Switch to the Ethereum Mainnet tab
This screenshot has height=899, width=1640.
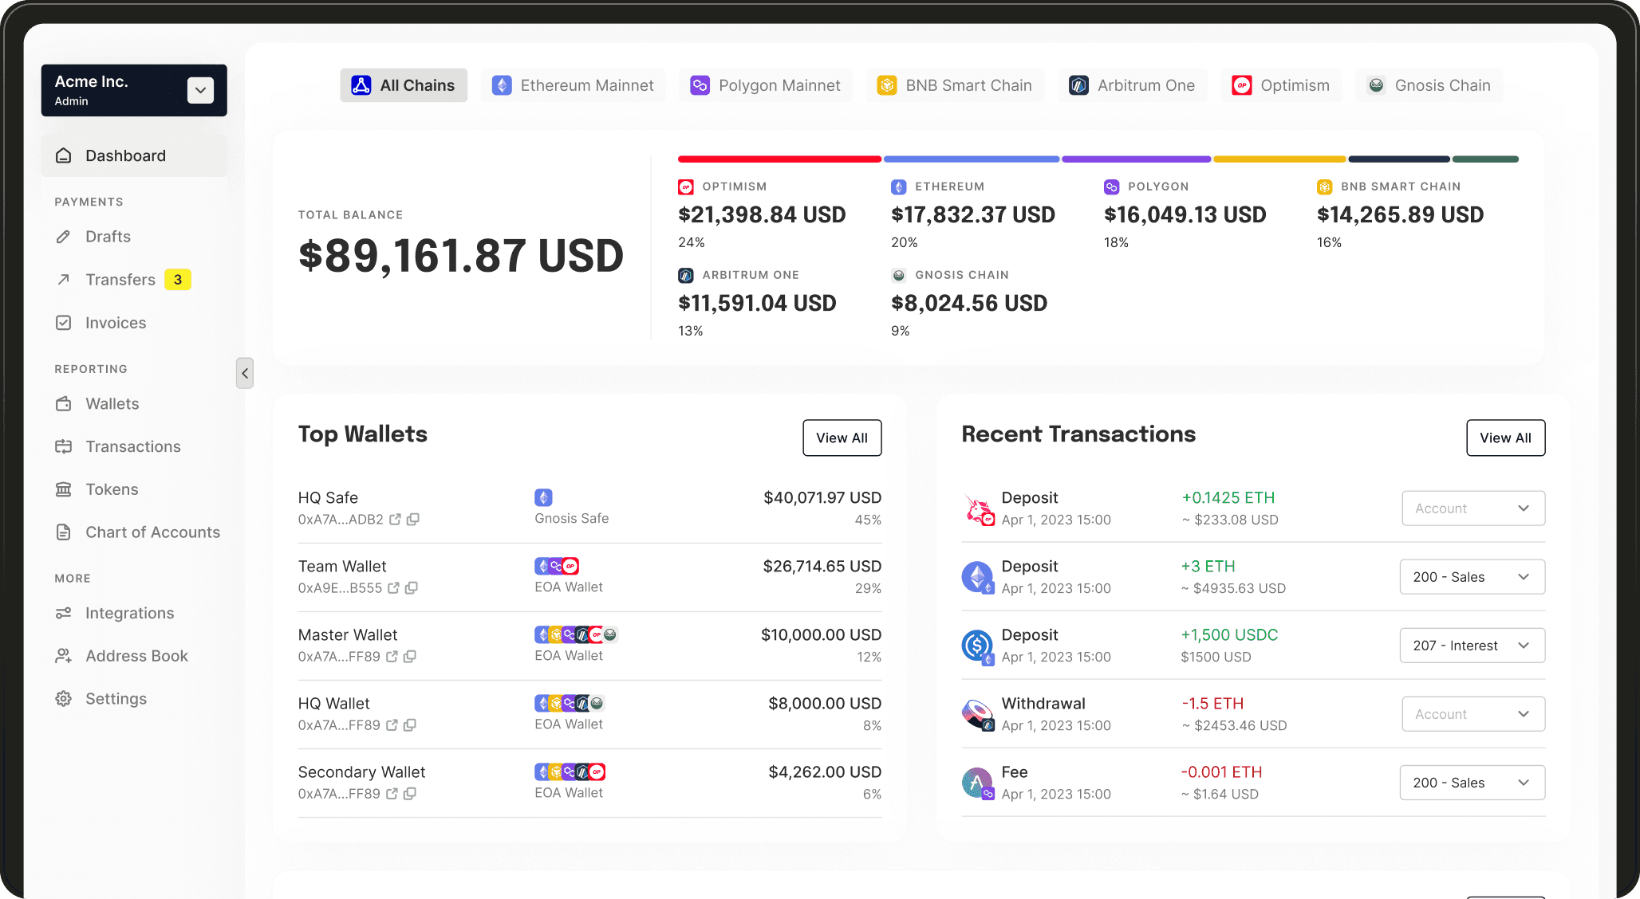[x=573, y=85]
